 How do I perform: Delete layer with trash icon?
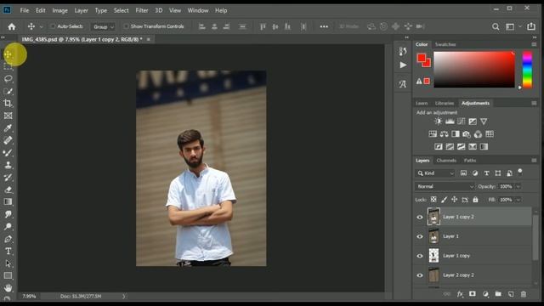point(524,294)
